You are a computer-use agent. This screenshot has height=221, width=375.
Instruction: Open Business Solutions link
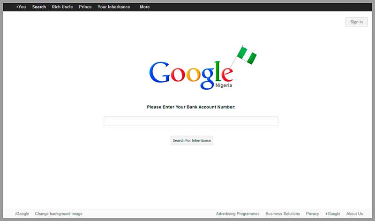283,213
